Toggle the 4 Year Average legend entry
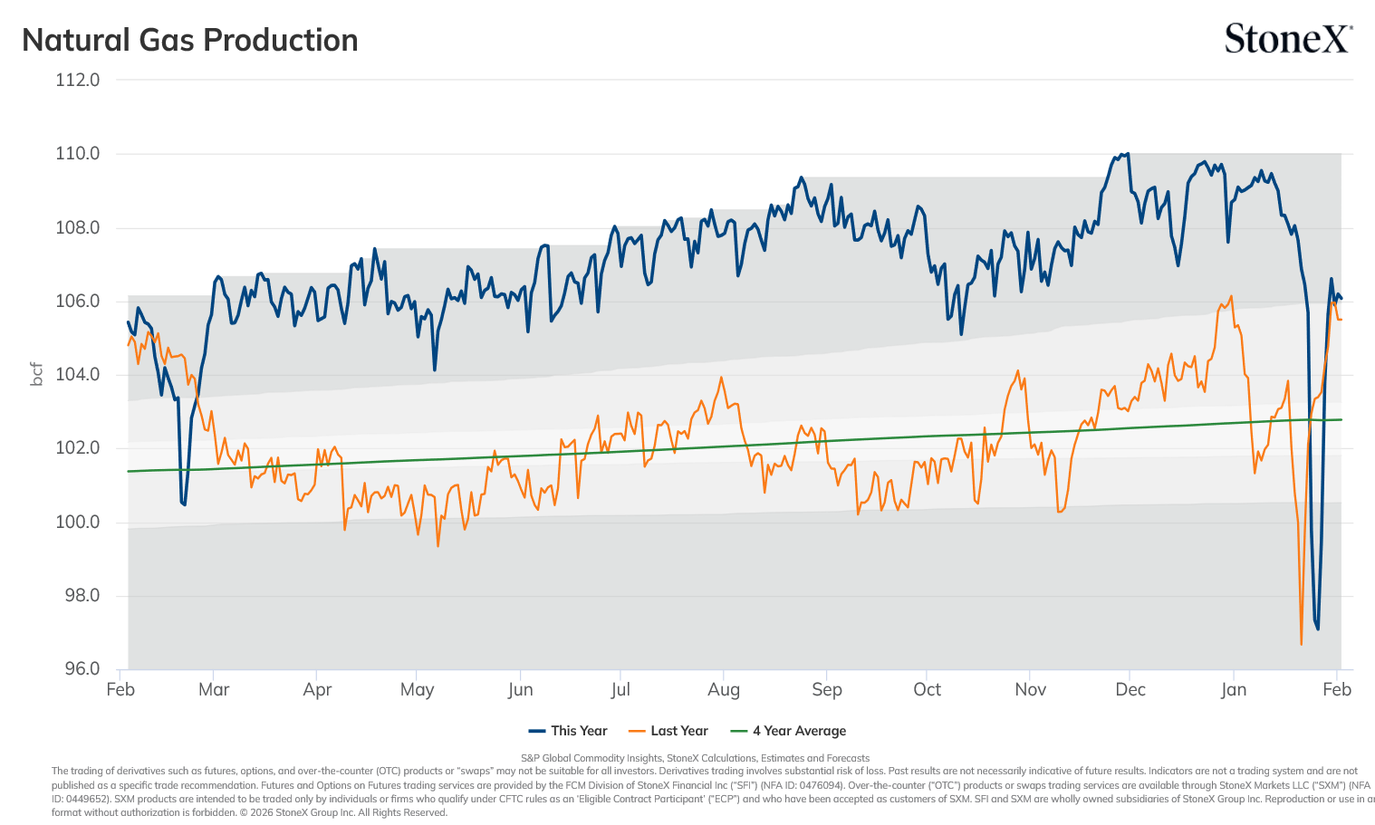 coord(788,731)
